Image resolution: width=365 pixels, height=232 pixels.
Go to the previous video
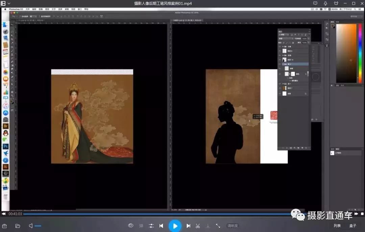pos(161,226)
